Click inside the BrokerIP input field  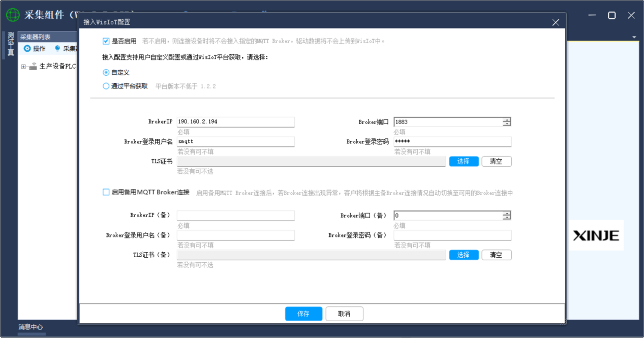(x=235, y=121)
